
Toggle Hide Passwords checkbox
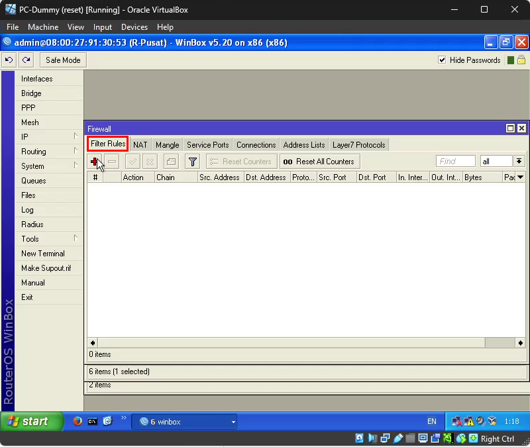pyautogui.click(x=442, y=60)
